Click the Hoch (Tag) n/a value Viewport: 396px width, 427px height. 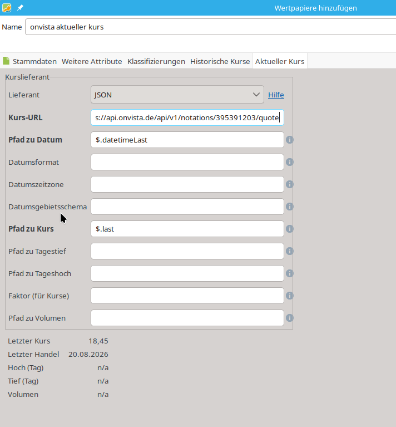click(103, 367)
